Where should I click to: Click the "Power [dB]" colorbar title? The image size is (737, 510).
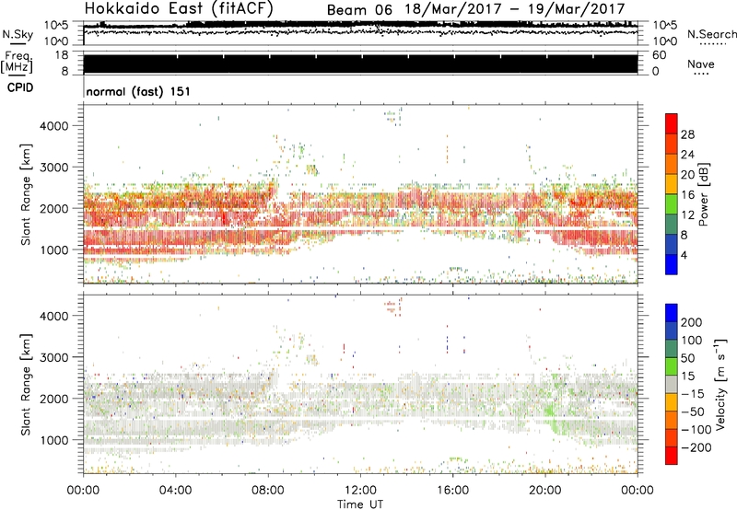[x=703, y=194]
